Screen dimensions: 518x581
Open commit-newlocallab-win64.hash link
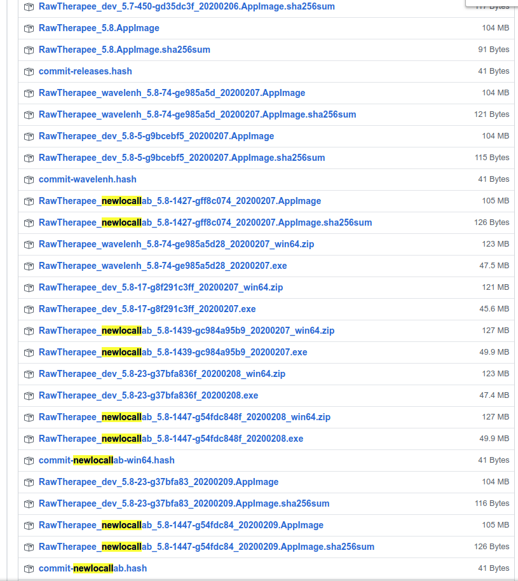click(107, 460)
